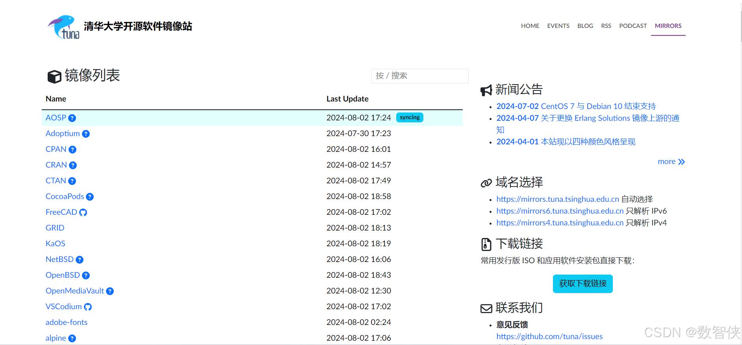
Task: Click the 清华大学开源软件镜像站 site title
Action: click(138, 26)
